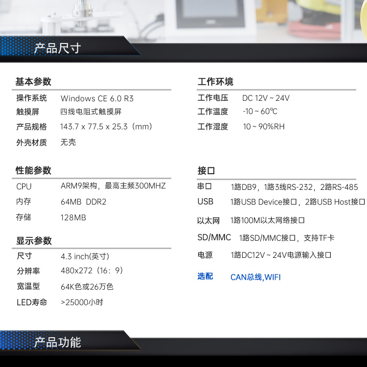The image size is (367, 367).
Task: Click the LED寿命 row label
Action: [32, 302]
